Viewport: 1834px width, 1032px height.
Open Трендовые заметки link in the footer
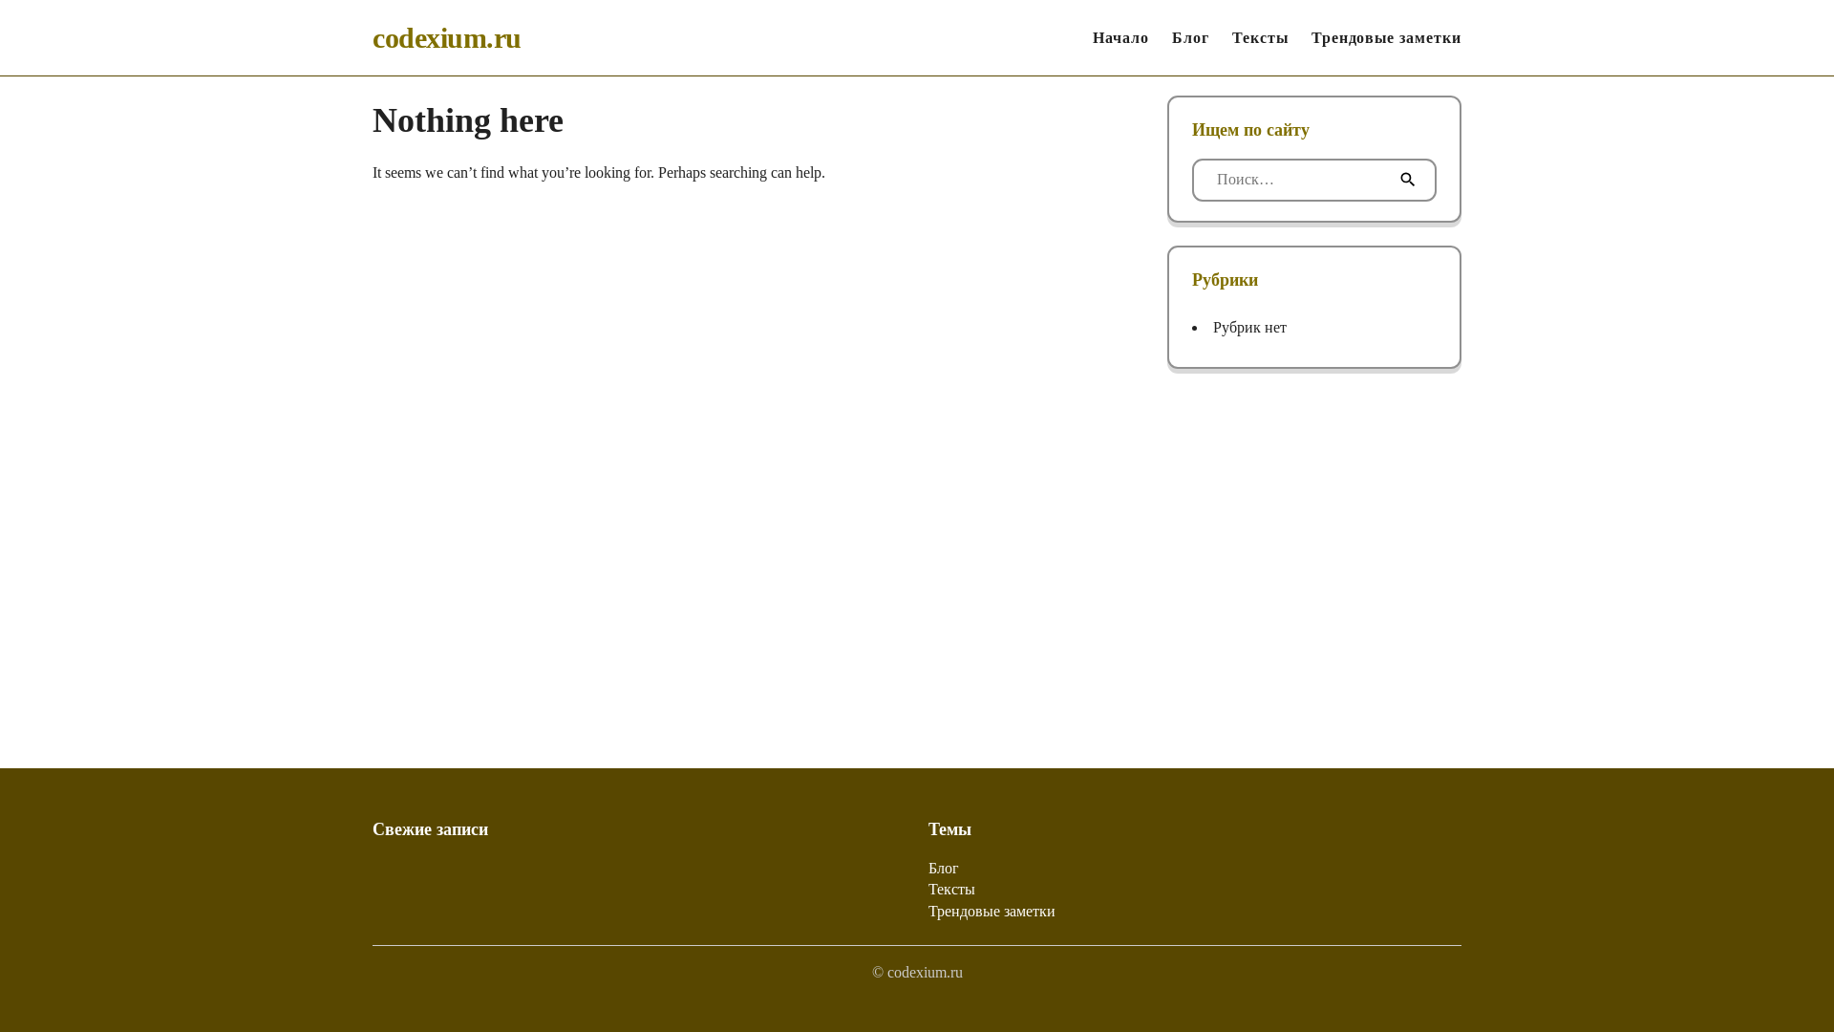point(992,912)
